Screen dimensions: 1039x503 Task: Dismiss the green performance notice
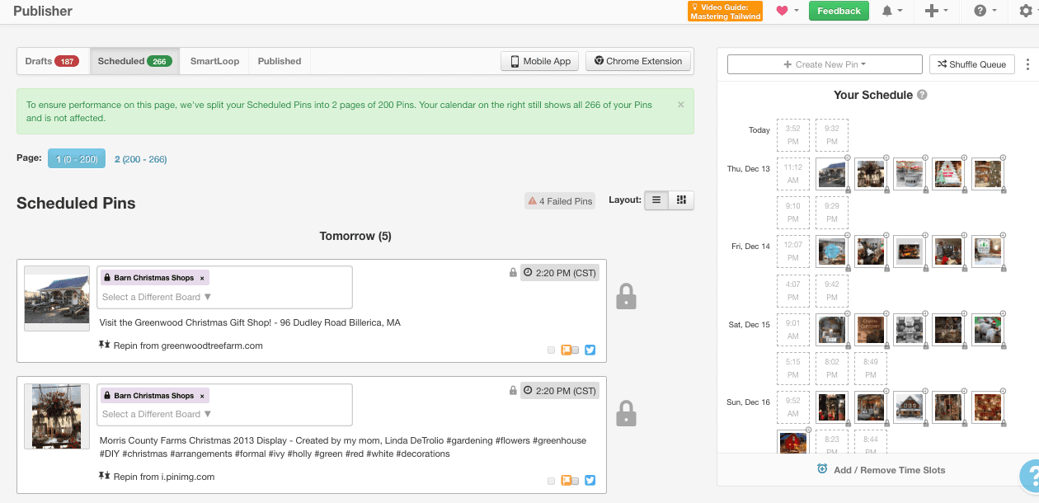pyautogui.click(x=680, y=105)
